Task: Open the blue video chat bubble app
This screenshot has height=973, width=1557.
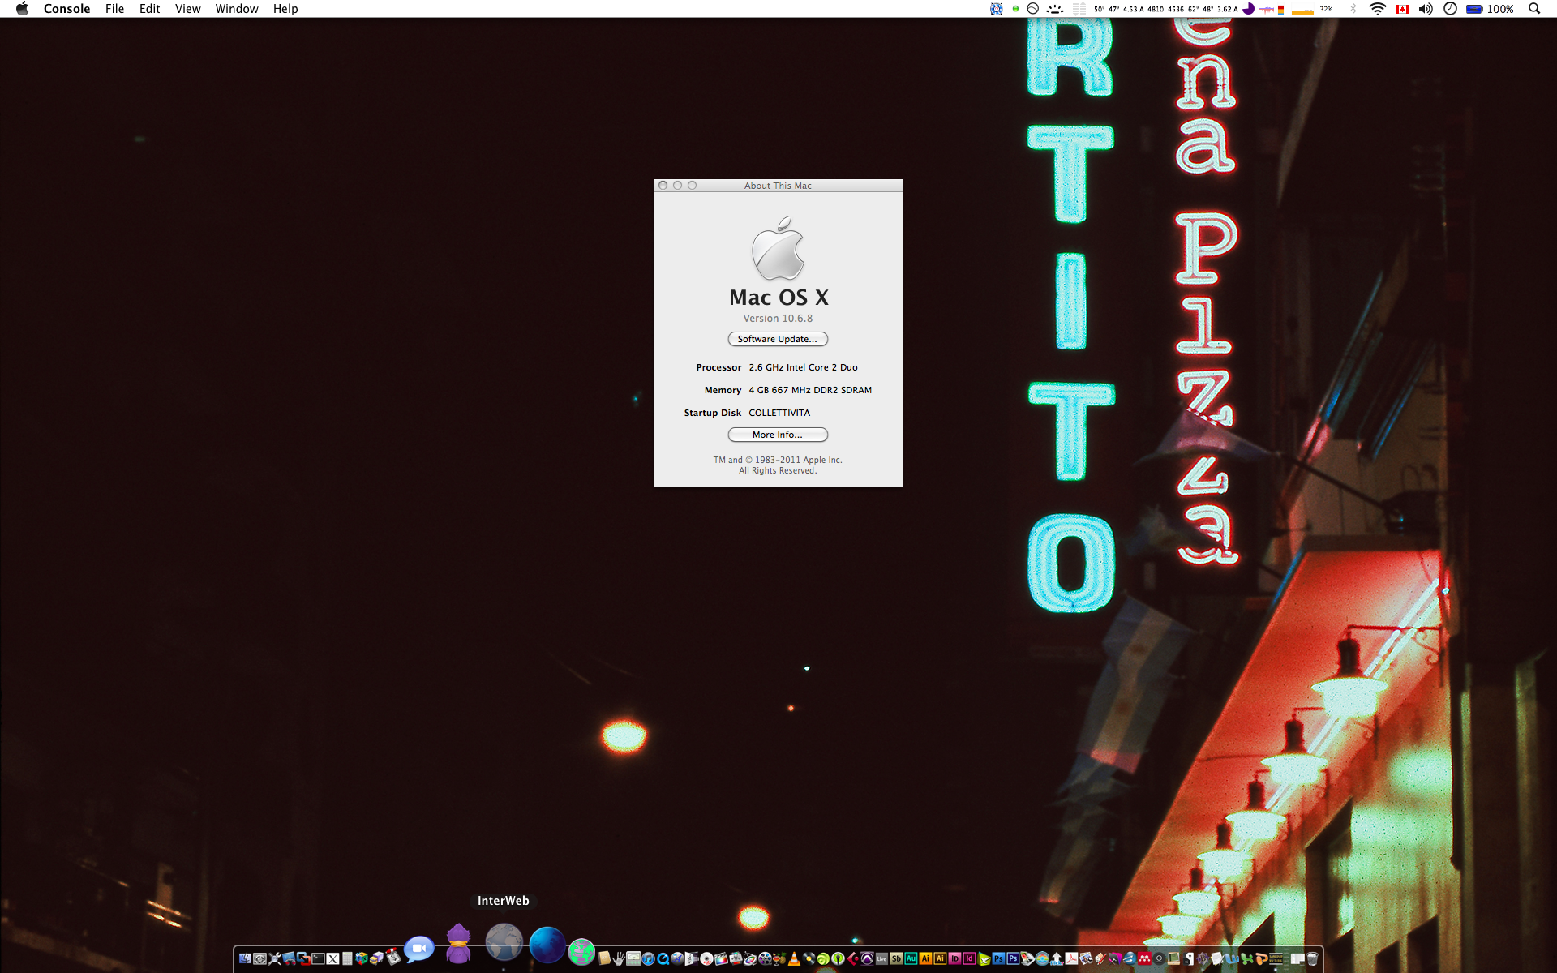Action: (x=418, y=949)
